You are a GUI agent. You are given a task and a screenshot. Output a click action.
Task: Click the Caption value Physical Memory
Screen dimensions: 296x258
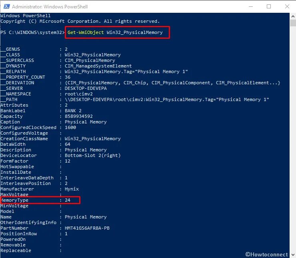(x=86, y=122)
